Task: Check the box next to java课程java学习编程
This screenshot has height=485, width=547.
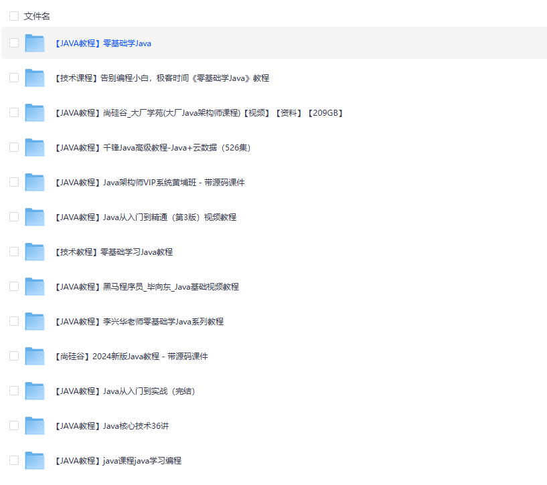Action: (14, 460)
